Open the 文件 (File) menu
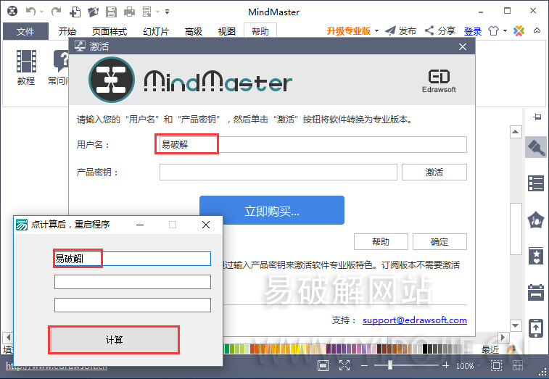The width and height of the screenshot is (549, 379). pyautogui.click(x=25, y=31)
